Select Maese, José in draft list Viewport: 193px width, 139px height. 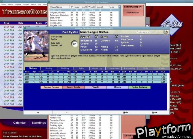point(84,23)
